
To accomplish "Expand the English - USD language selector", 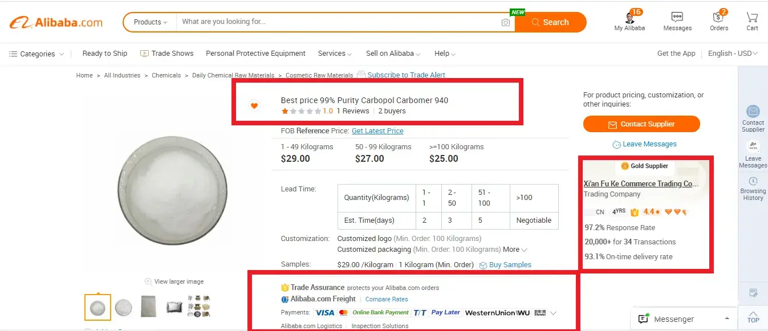I will coord(733,54).
